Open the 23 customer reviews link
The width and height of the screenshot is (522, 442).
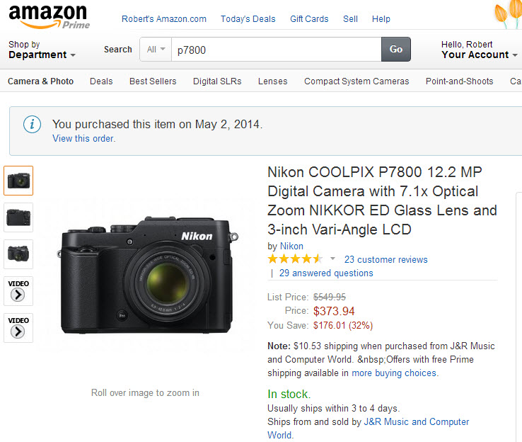pyautogui.click(x=386, y=260)
